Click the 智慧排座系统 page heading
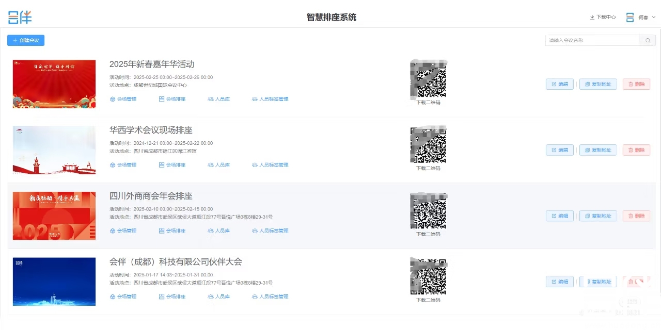The height and width of the screenshot is (330, 661). (x=331, y=17)
